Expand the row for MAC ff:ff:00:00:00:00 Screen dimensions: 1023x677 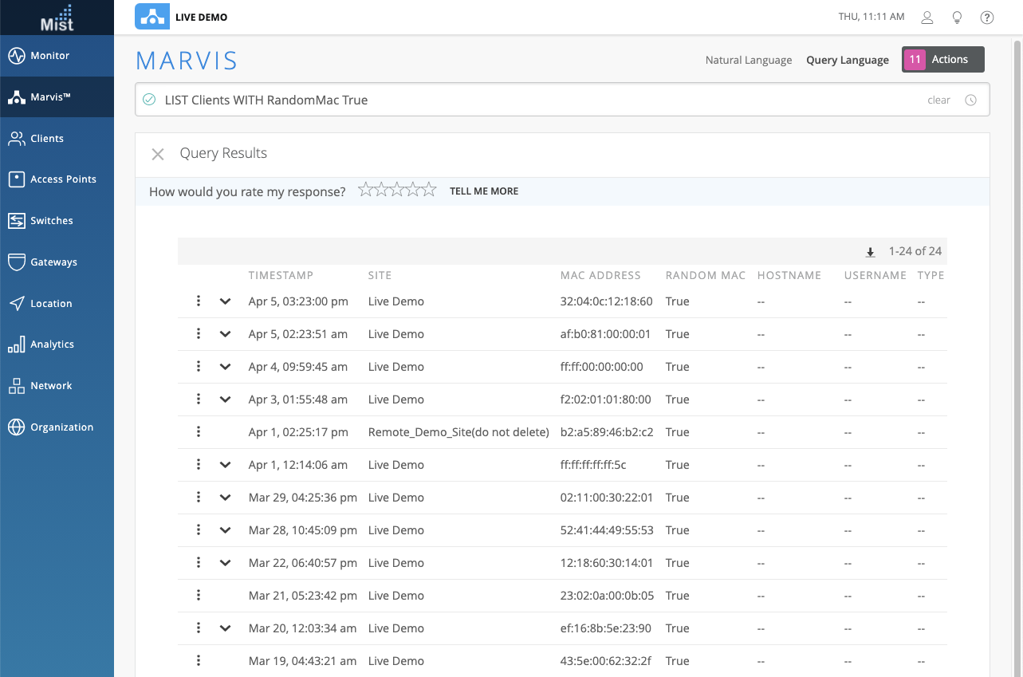click(x=225, y=367)
